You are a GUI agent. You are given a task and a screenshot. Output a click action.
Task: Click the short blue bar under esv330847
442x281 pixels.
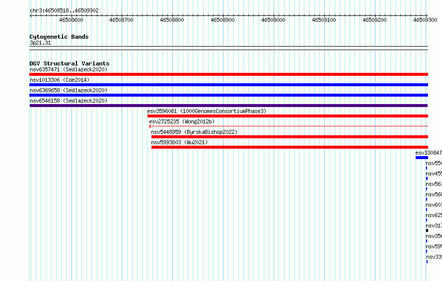tap(422, 158)
